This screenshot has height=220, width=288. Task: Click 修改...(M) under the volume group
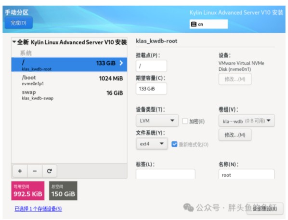[235, 135]
